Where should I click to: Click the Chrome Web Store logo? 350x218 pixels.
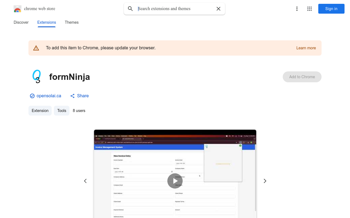[17, 9]
